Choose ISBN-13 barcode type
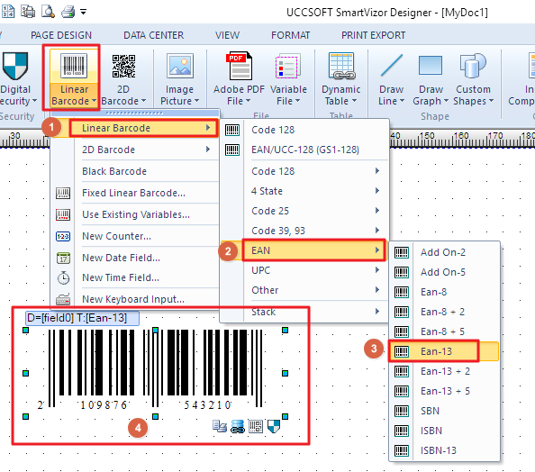 tap(444, 450)
